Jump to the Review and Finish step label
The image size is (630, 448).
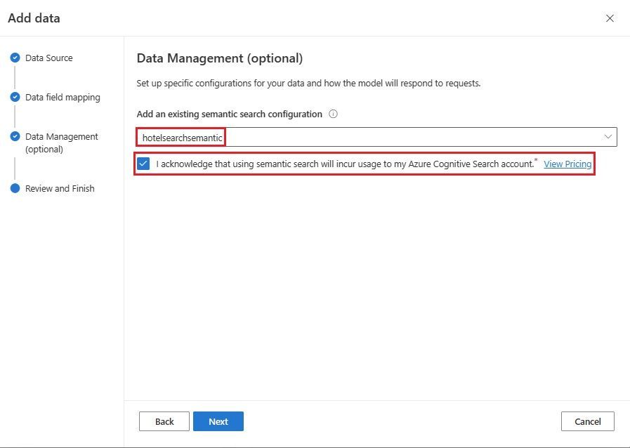pos(60,188)
